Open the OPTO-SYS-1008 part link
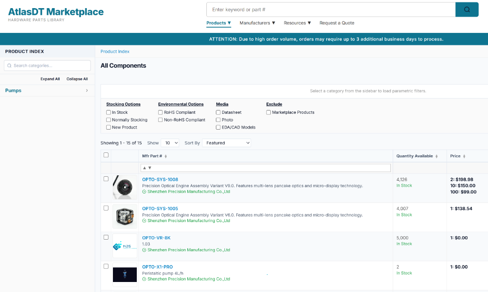This screenshot has height=292, width=488. click(x=160, y=180)
